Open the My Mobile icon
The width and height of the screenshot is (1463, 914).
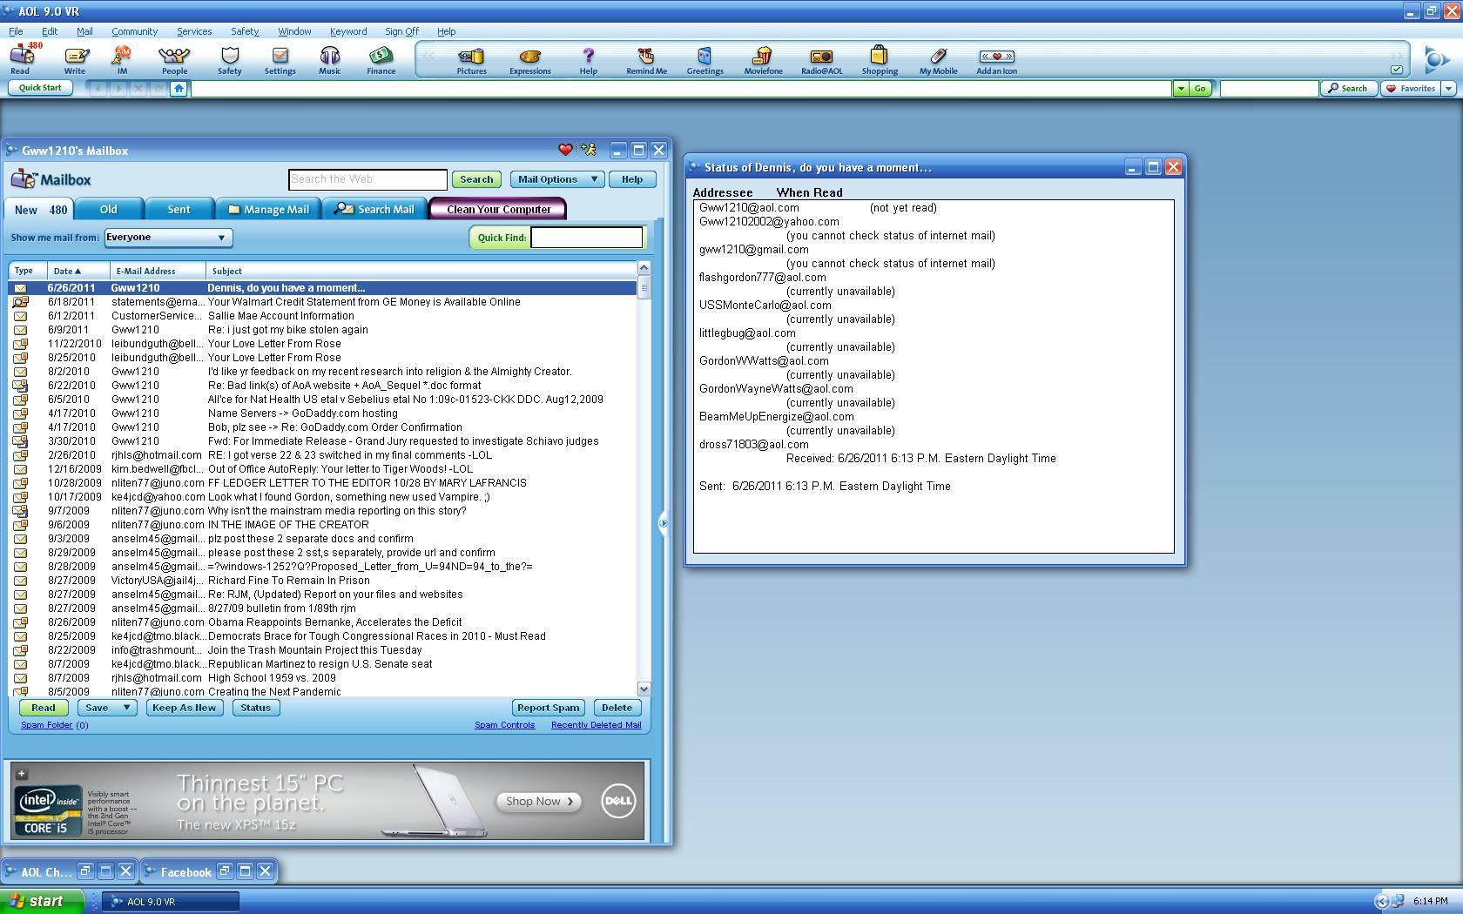[938, 61]
